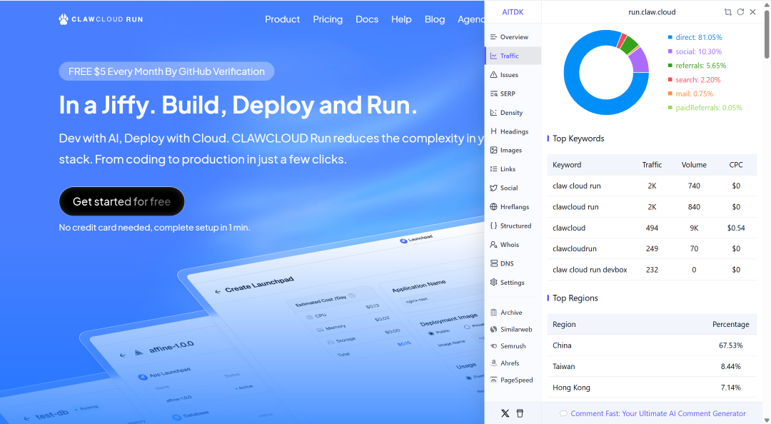The width and height of the screenshot is (771, 424).
Task: Open the Overview section icon
Action: [x=493, y=37]
